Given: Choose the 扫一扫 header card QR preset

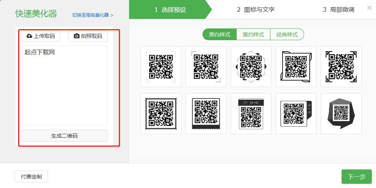Looking at the screenshot, I should [251, 114].
